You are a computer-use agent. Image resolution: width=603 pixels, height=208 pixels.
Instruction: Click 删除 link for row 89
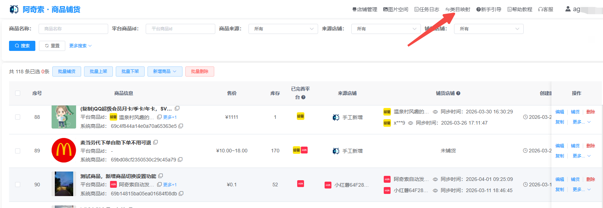(590, 146)
